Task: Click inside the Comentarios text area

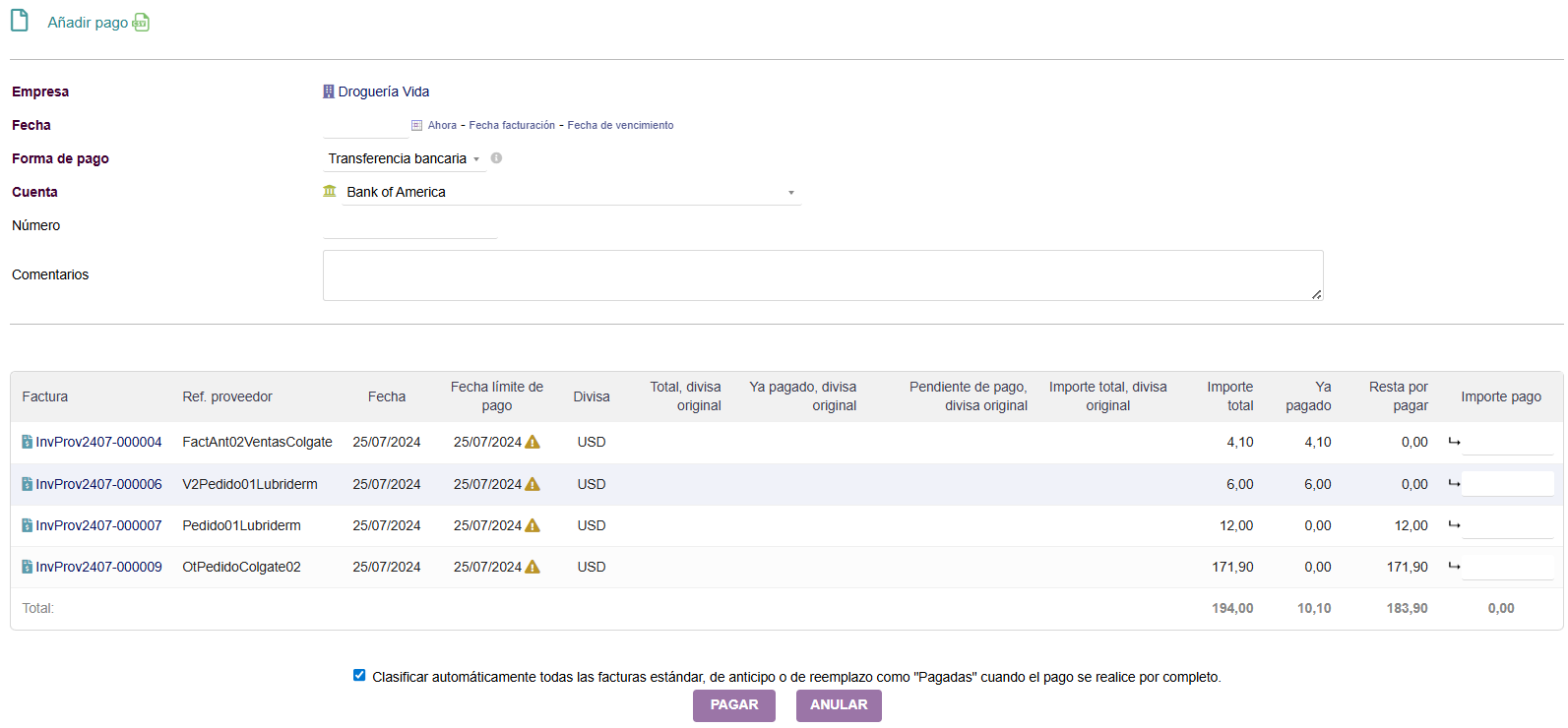Action: 822,275
